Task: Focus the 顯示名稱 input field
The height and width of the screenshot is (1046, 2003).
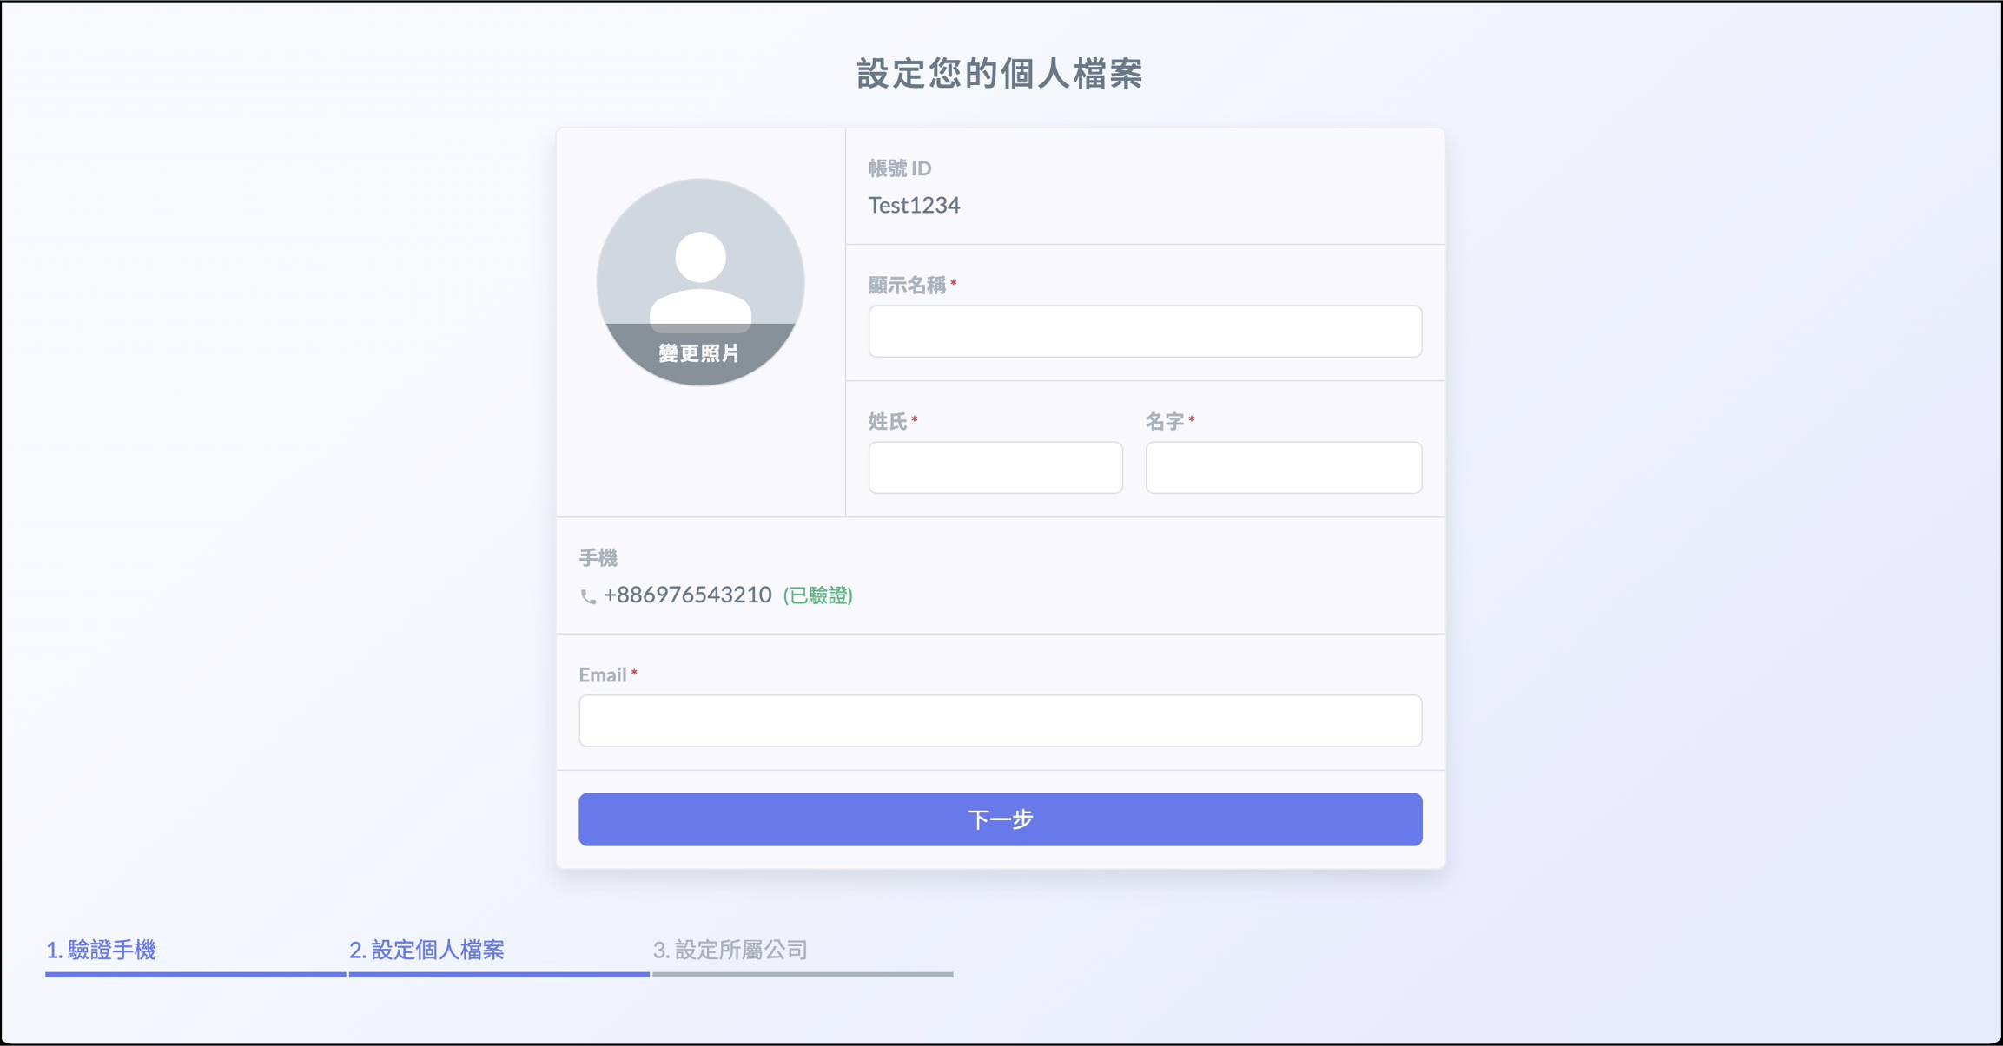Action: coord(1144,331)
